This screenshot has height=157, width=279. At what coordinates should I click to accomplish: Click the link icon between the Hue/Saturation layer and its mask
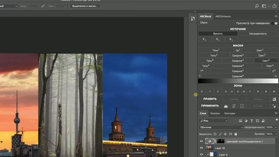(215, 141)
